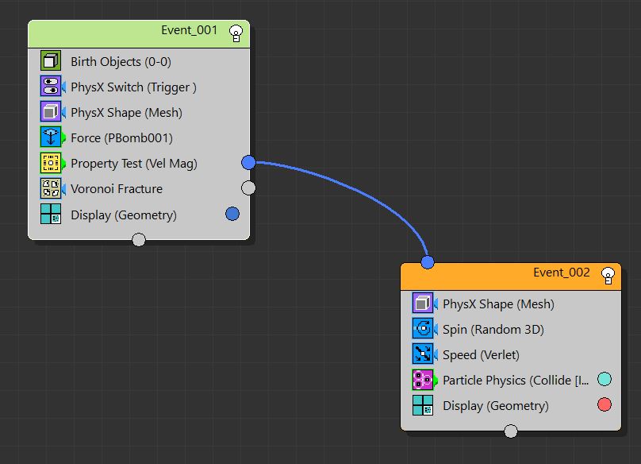Select the Voronoi Fracture label
The width and height of the screenshot is (641, 464).
click(x=117, y=189)
